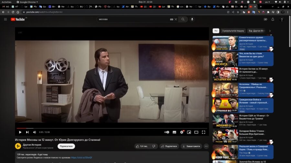Toggle subtitles on the player
The height and width of the screenshot is (163, 291).
(175, 132)
